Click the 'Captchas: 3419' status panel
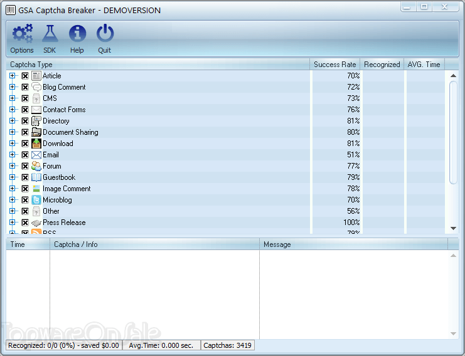Viewport: 465px width, 356px height. [227, 345]
